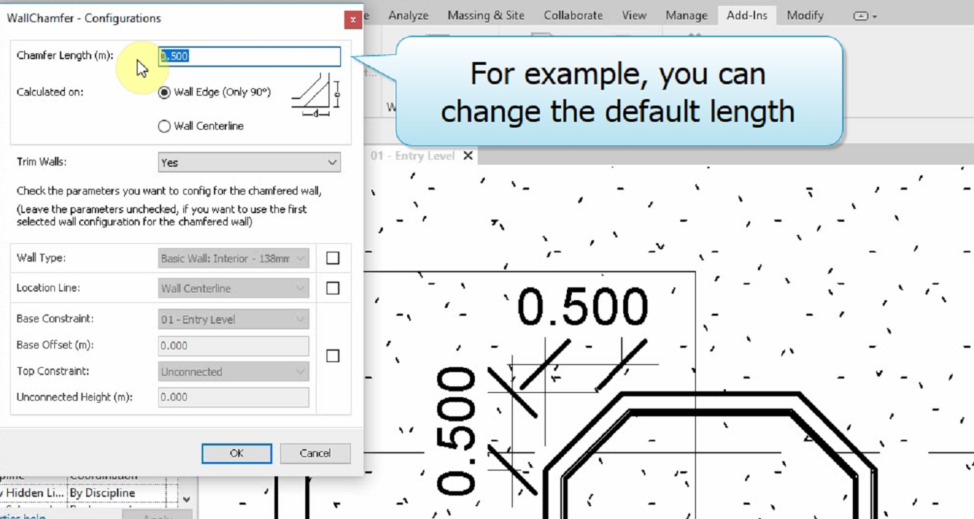Enable the Location Line checkbox
This screenshot has width=974, height=519.
[x=333, y=288]
